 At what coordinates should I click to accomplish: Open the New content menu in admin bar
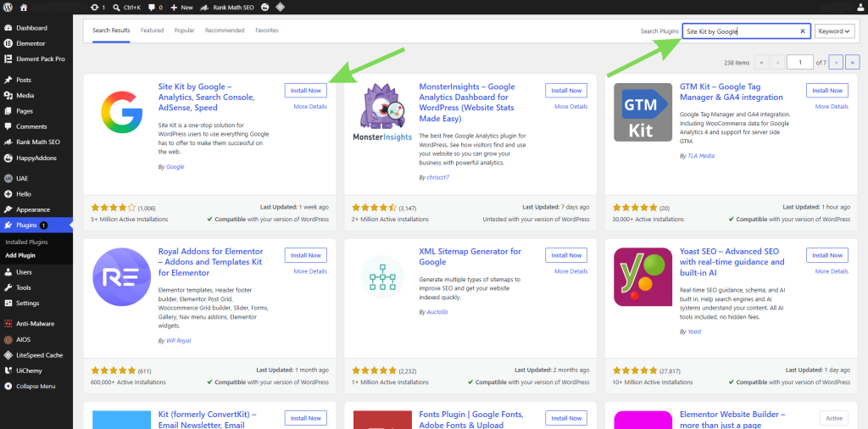click(181, 8)
